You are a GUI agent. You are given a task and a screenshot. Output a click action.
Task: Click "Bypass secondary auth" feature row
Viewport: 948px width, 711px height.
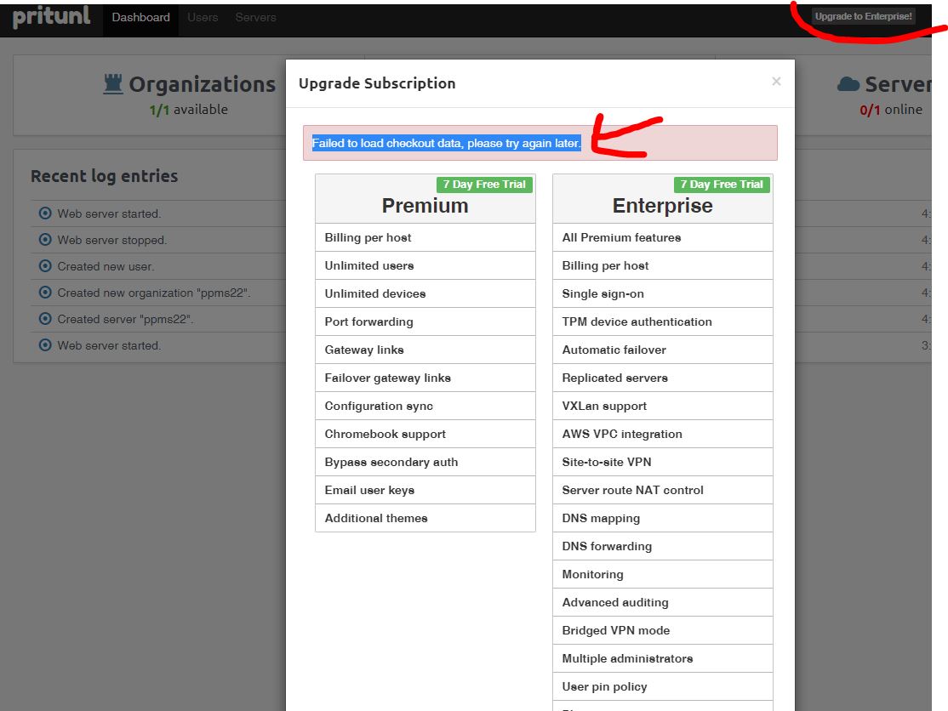425,462
